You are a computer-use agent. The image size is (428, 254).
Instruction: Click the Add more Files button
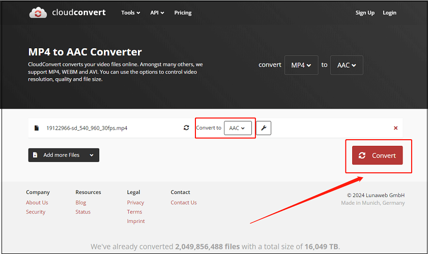pyautogui.click(x=64, y=155)
